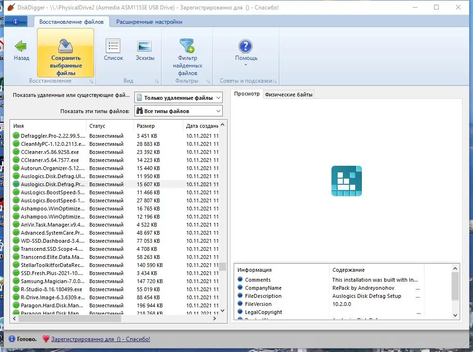Switch to Список list view
The height and width of the screenshot is (352, 473).
point(114,50)
